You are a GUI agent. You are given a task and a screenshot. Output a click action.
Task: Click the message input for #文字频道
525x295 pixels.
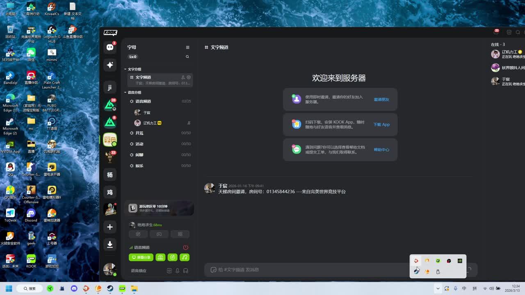[x=328, y=270]
